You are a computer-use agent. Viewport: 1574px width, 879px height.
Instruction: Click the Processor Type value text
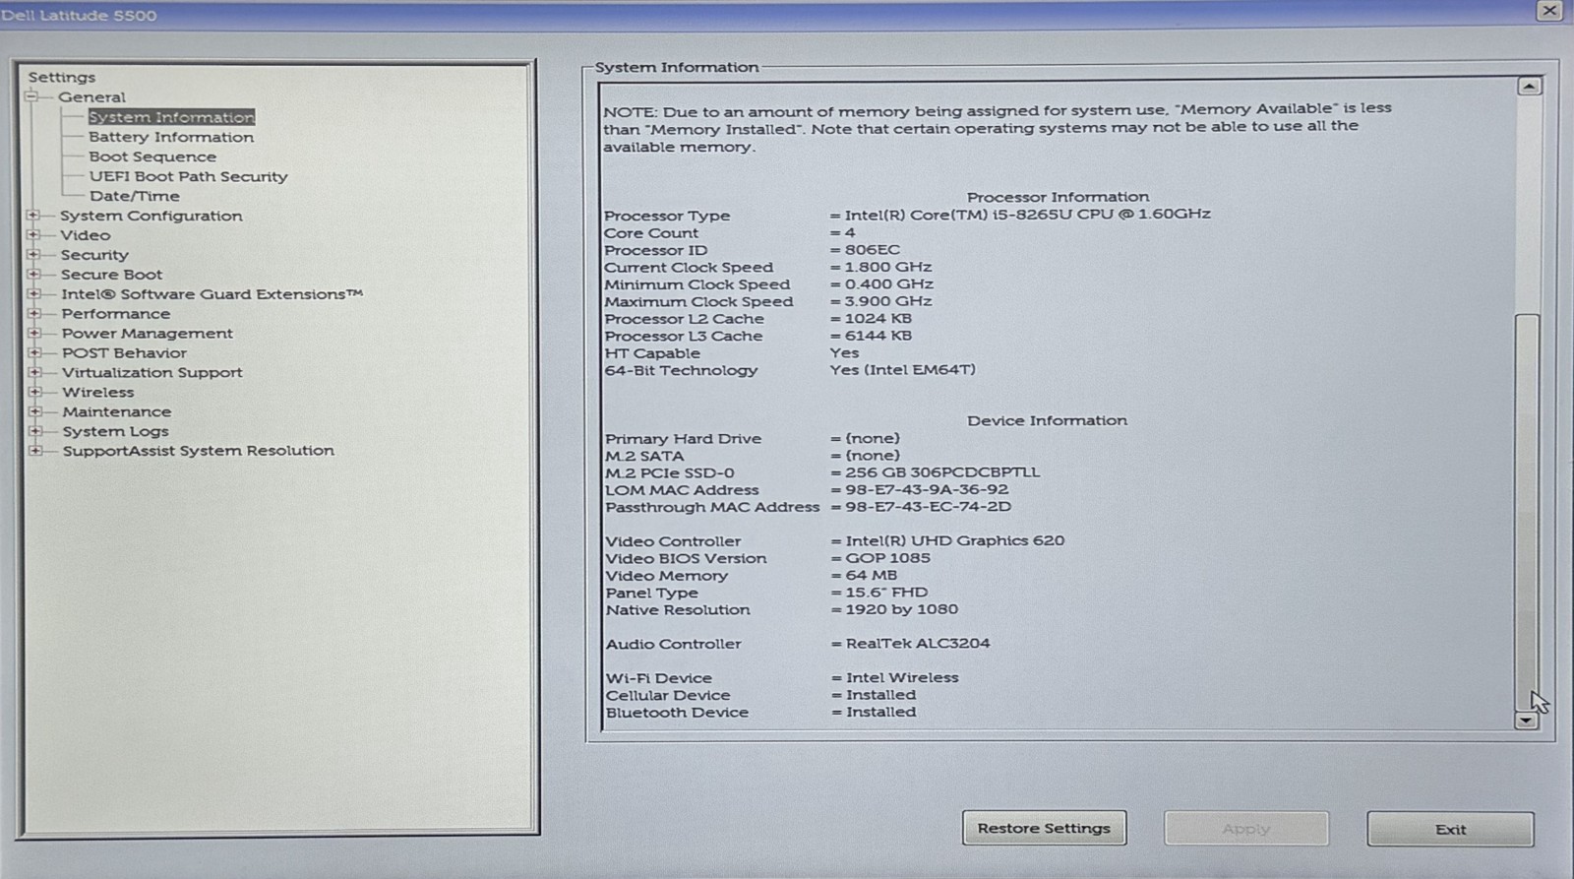coord(1027,215)
